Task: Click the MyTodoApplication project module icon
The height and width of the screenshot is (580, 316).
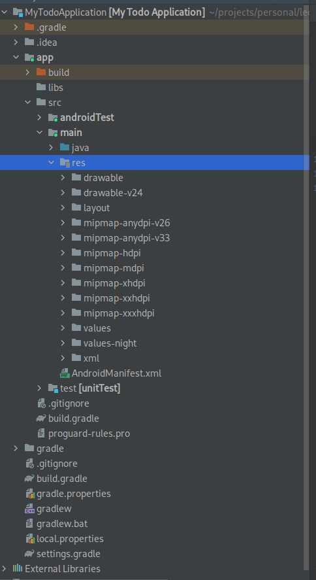Action: click(18, 12)
